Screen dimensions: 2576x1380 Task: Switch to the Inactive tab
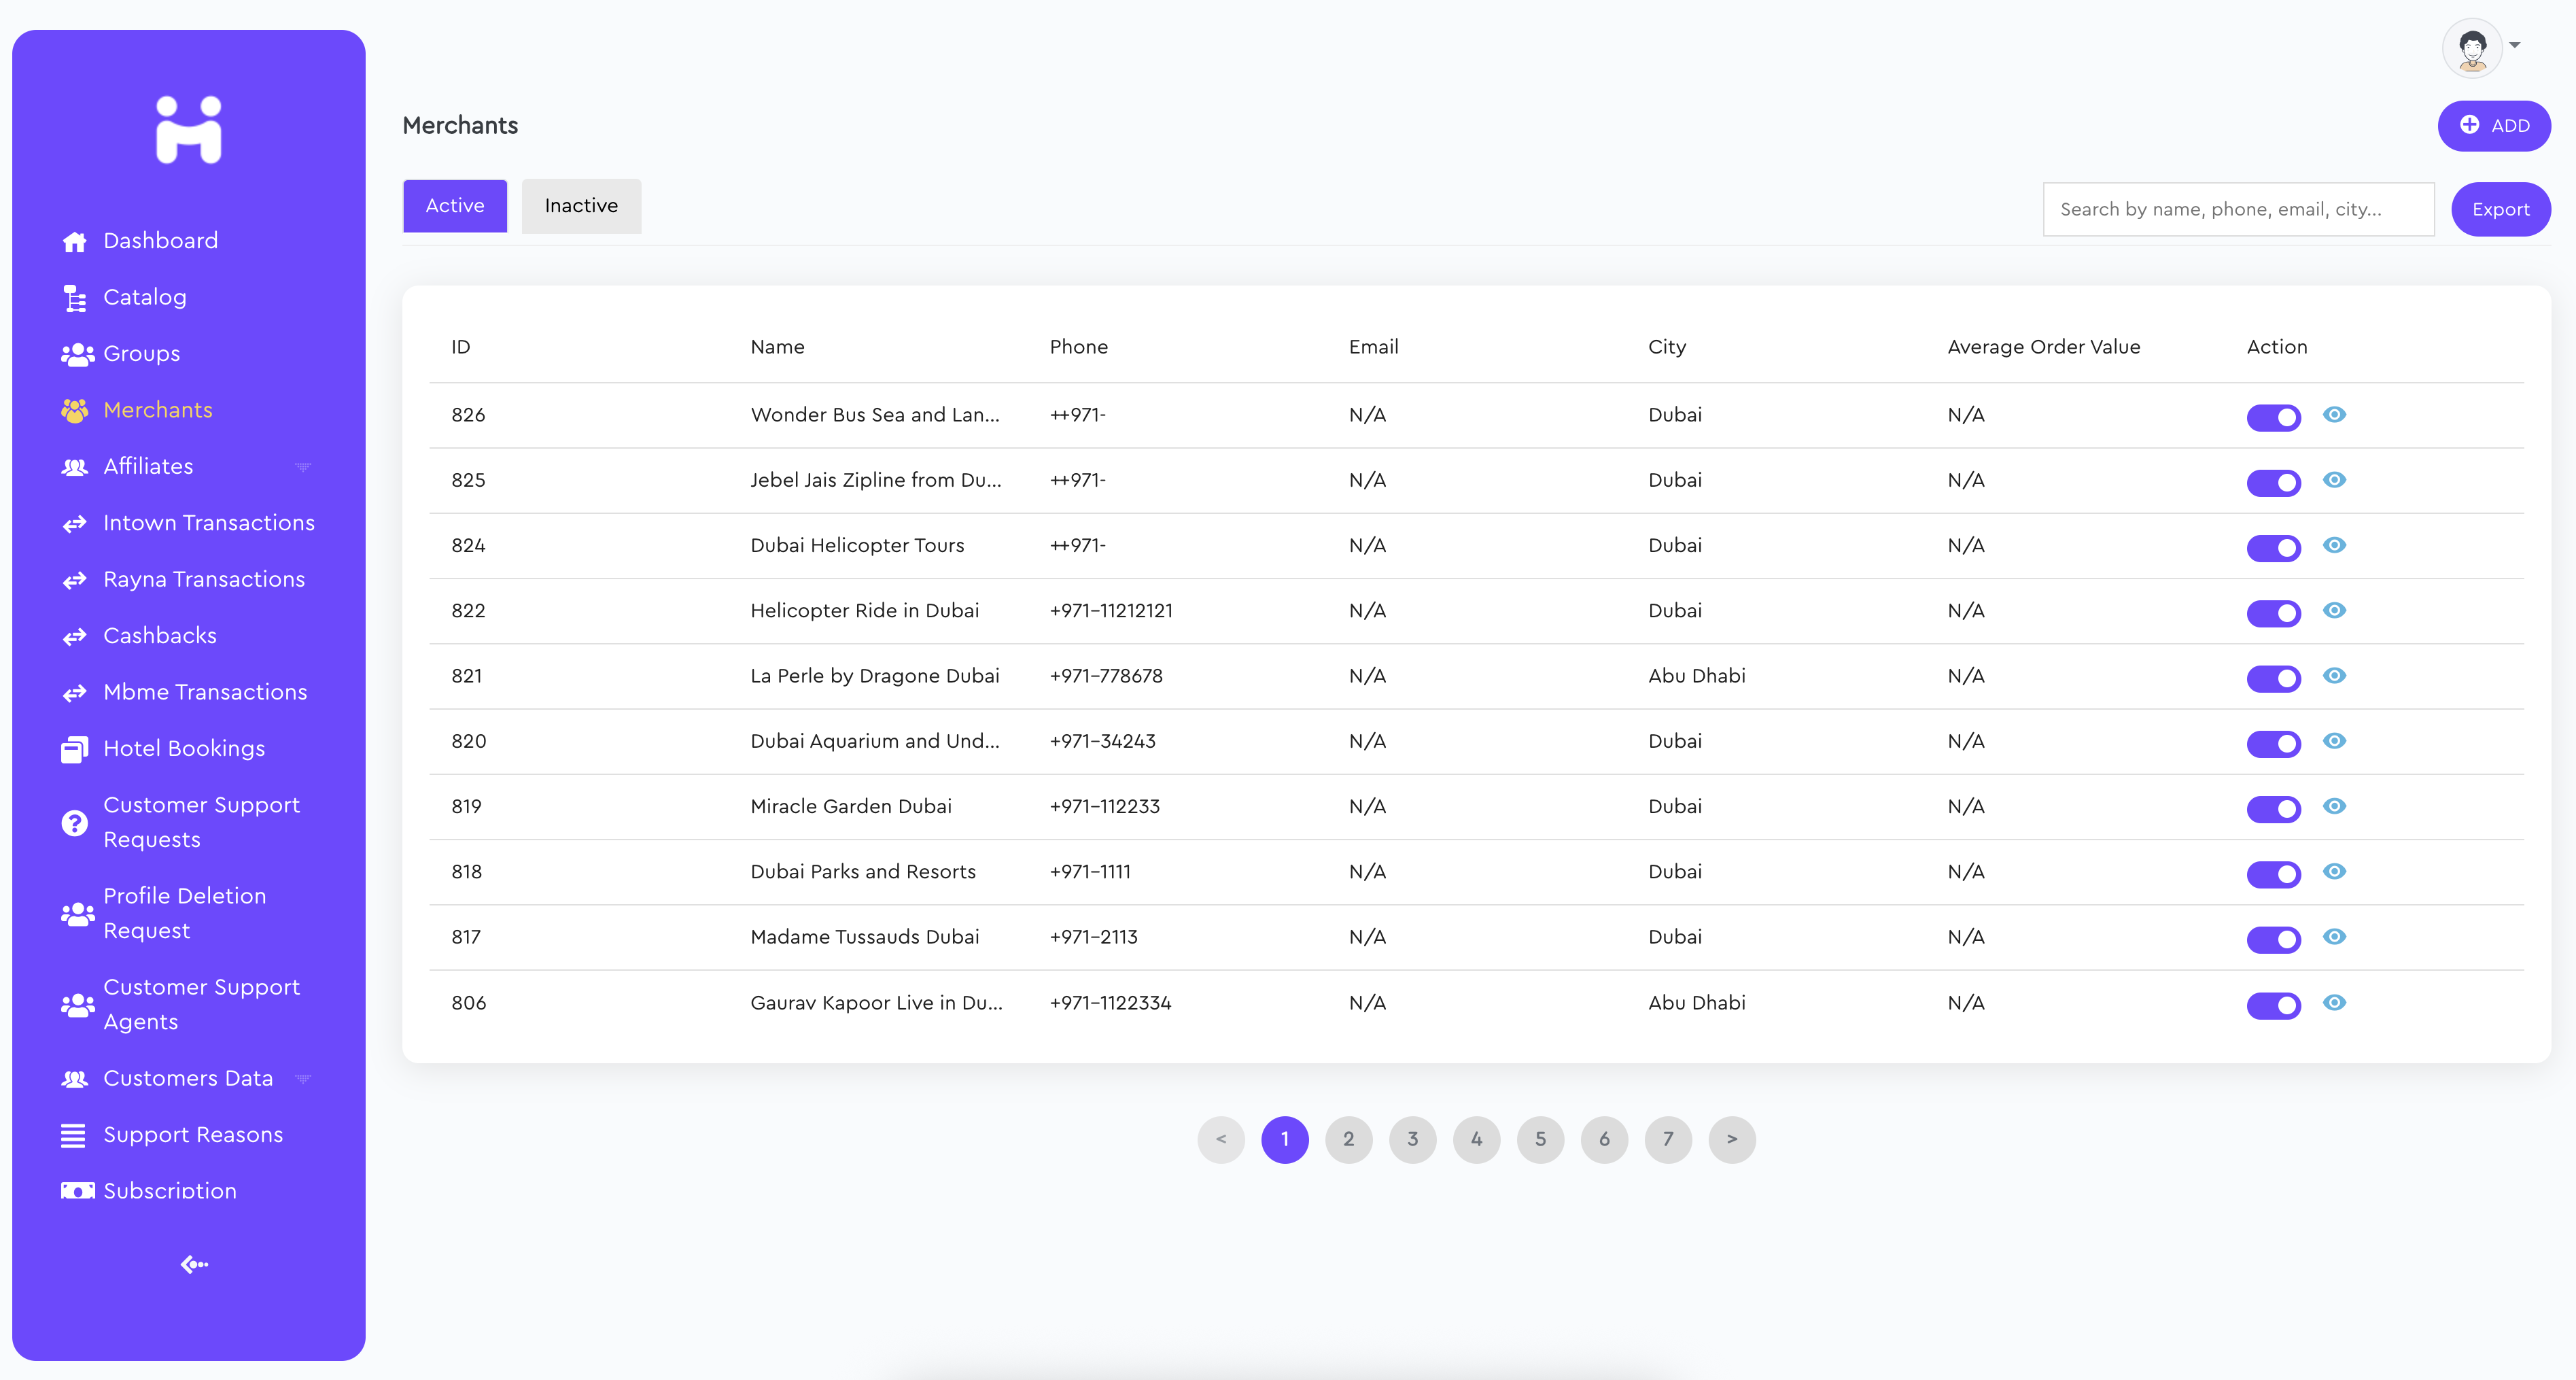coord(580,206)
